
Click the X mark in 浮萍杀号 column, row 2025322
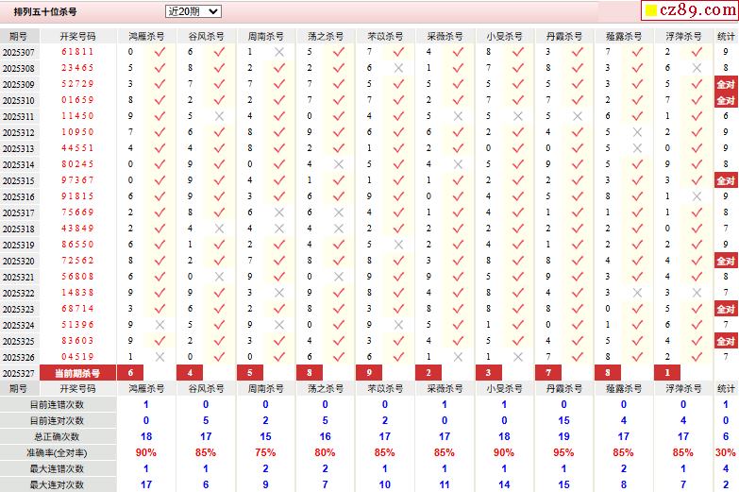697,293
